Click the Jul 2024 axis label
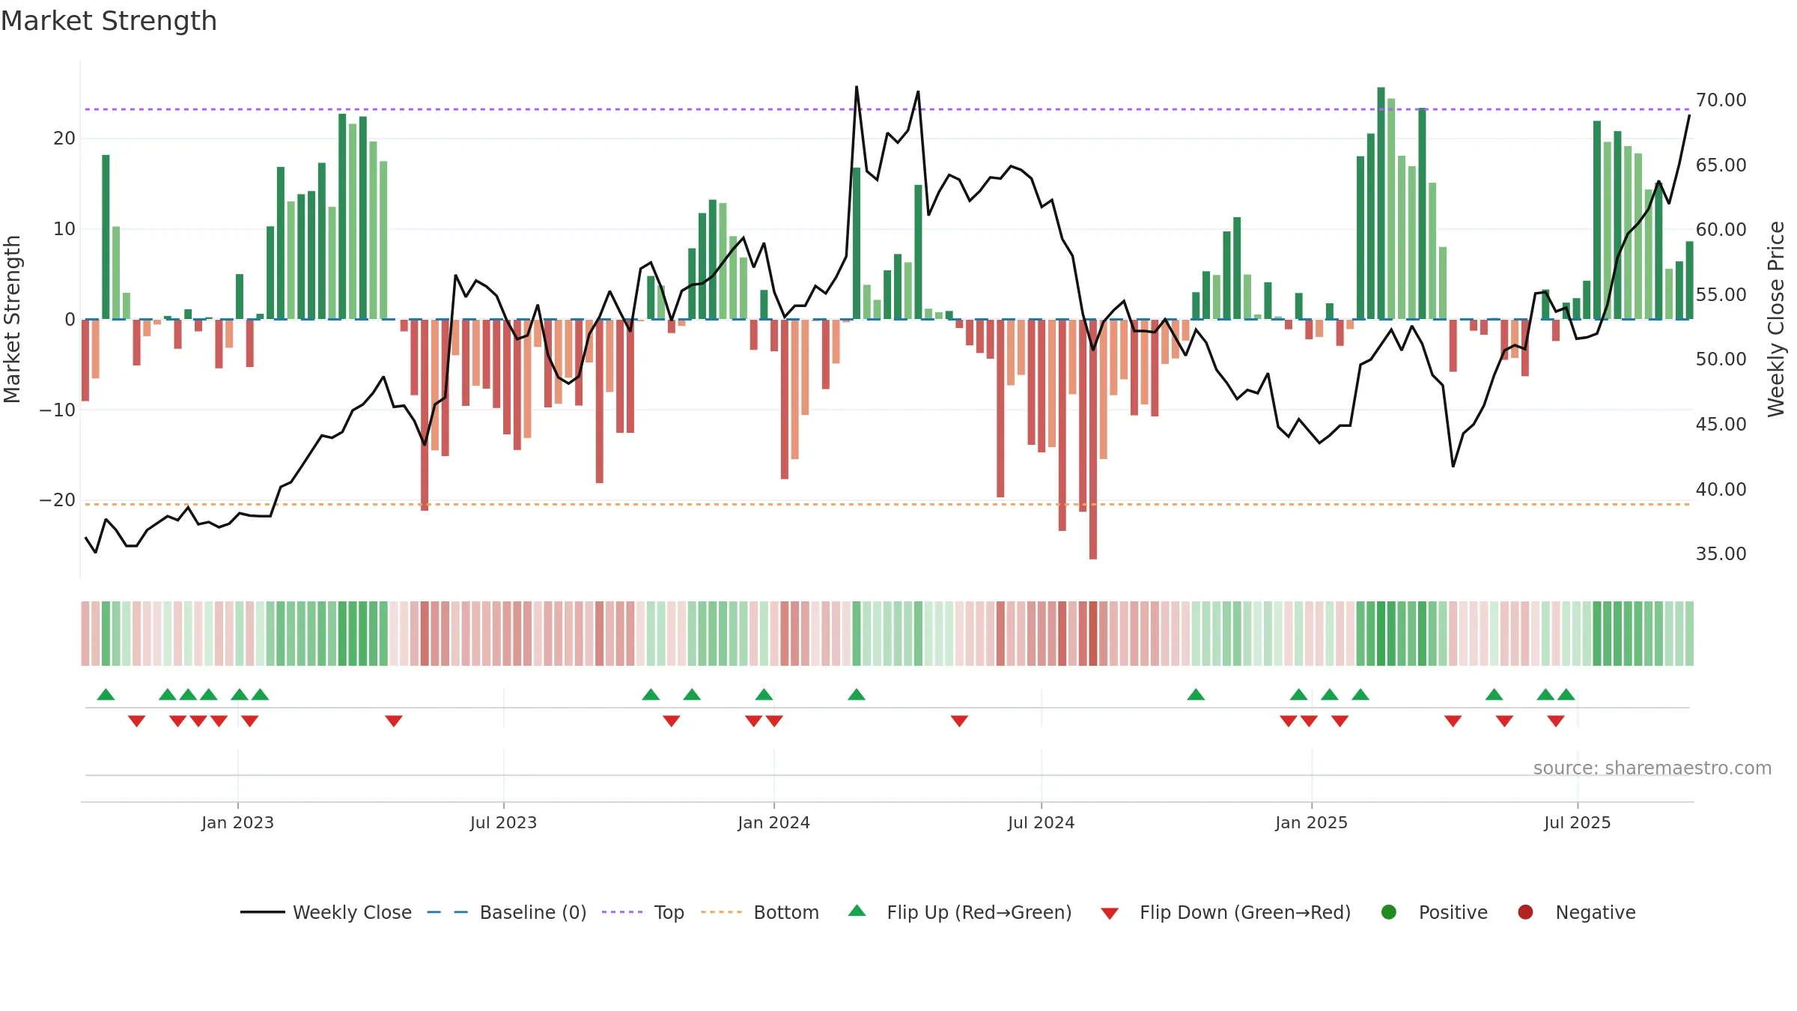Viewport: 1797px width, 1011px height. point(1041,822)
